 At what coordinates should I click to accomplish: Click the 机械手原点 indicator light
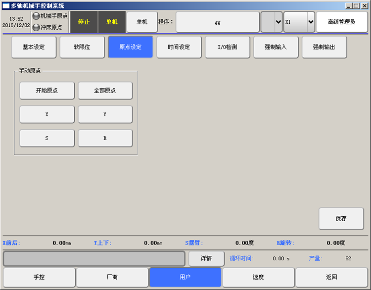pyautogui.click(x=36, y=16)
